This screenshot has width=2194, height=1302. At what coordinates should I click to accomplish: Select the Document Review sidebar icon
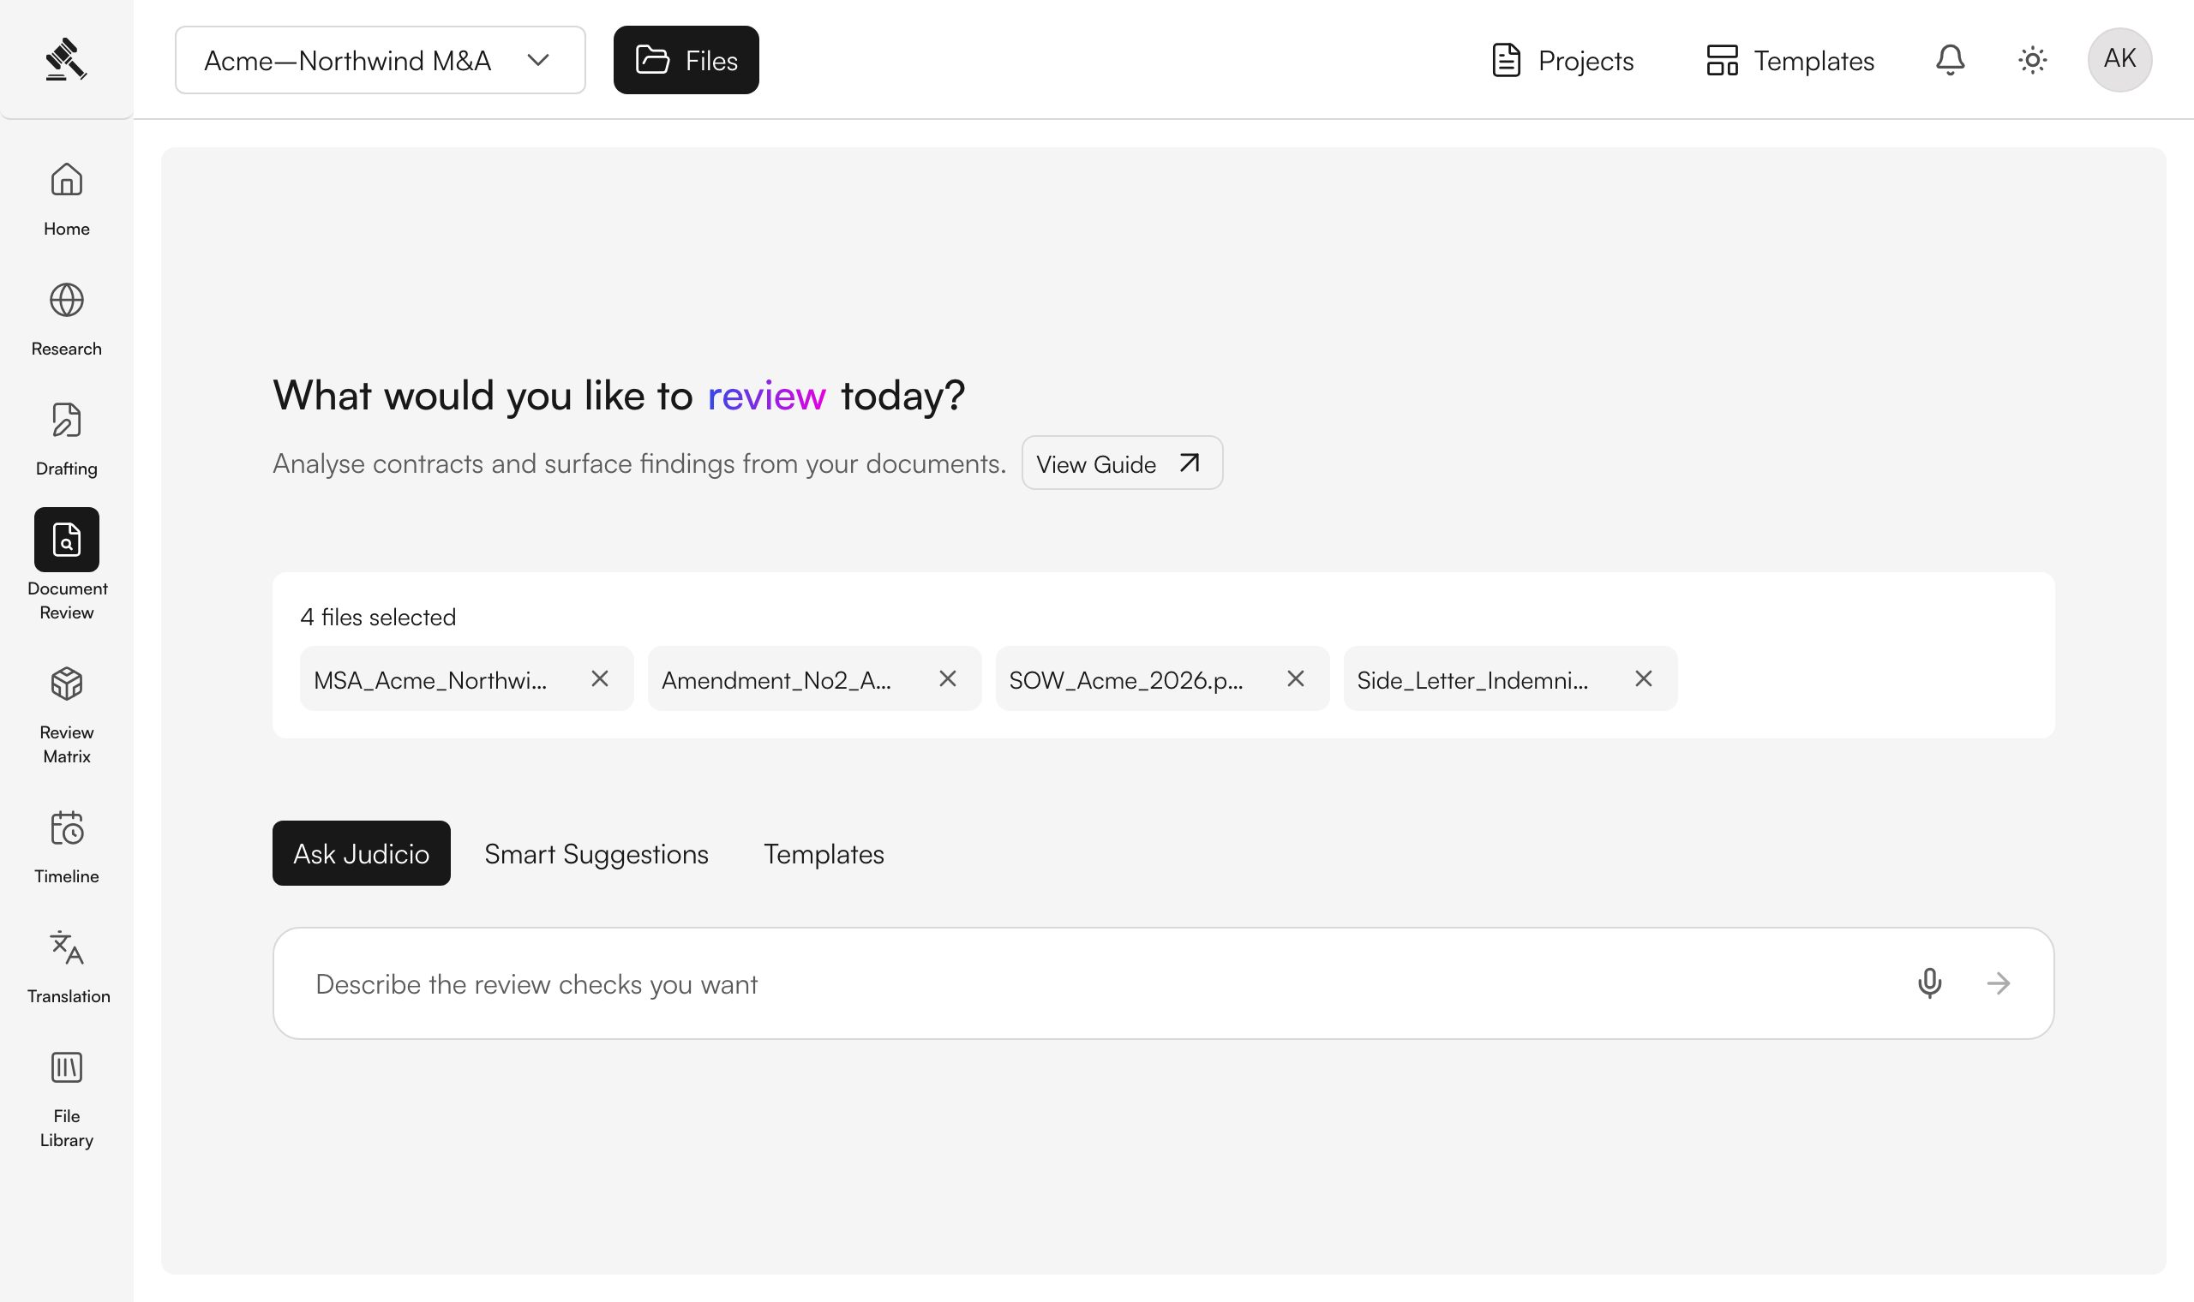67,540
